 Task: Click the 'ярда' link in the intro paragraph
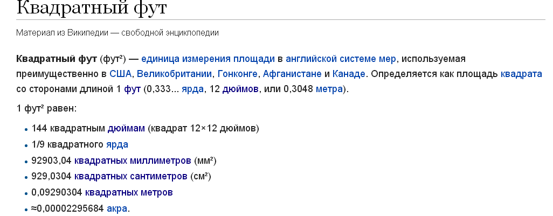[x=192, y=89]
